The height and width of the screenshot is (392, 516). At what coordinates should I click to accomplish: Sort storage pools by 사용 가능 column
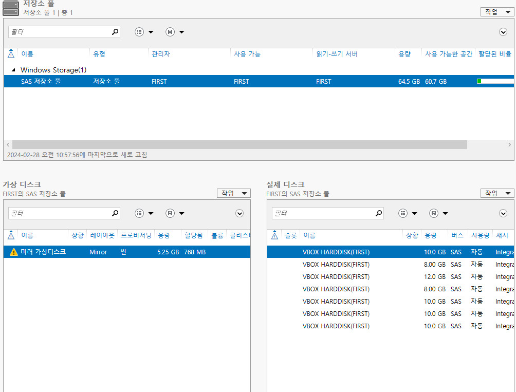pos(247,54)
